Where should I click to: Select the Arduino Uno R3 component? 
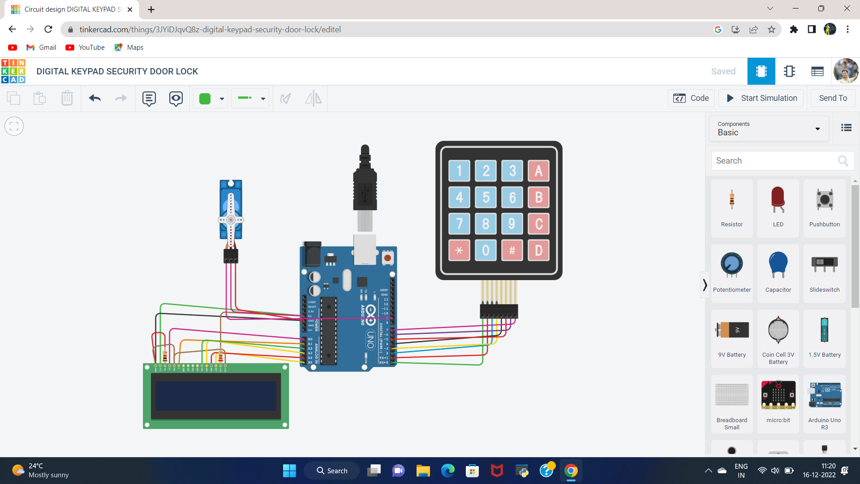pyautogui.click(x=824, y=404)
